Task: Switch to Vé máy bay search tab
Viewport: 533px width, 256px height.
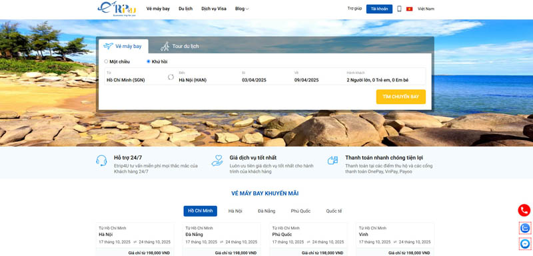Action: (x=123, y=46)
